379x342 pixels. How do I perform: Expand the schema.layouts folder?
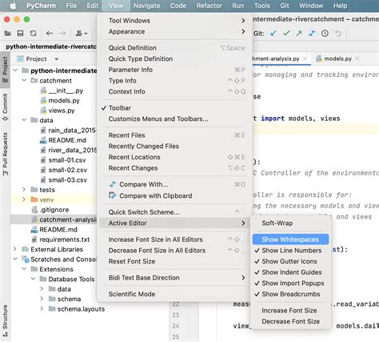[x=42, y=308]
